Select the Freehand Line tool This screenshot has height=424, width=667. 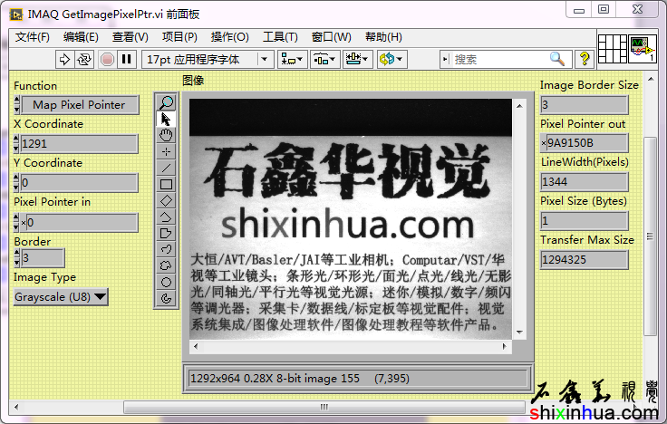[166, 249]
